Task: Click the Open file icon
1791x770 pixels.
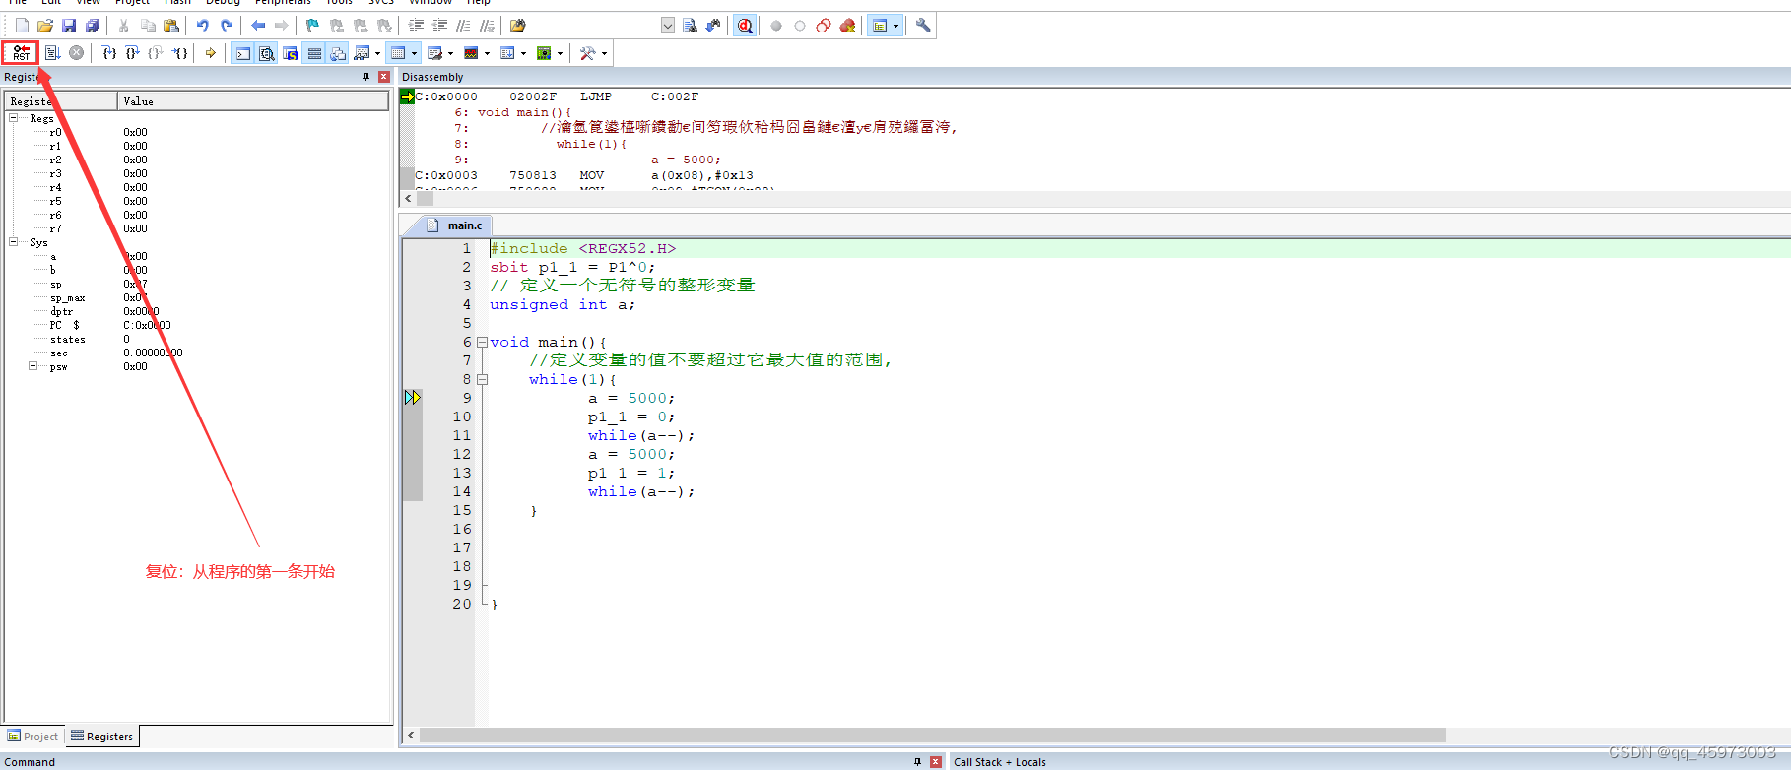Action: [45, 26]
